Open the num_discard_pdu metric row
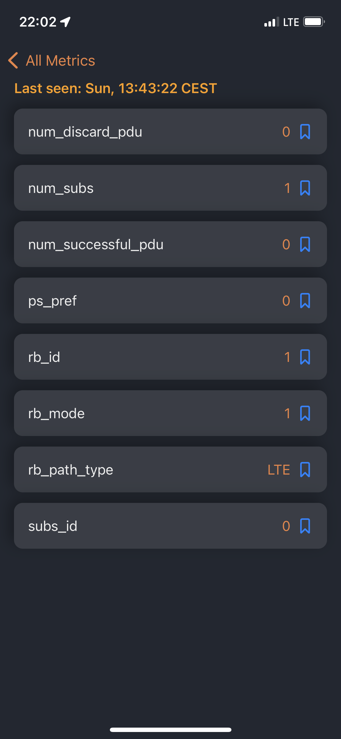The height and width of the screenshot is (739, 341). [x=170, y=132]
